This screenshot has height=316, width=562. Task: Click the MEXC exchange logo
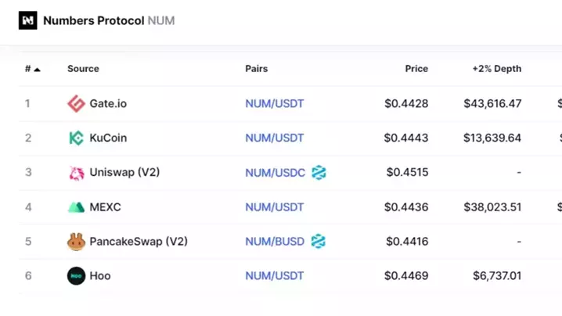[76, 207]
